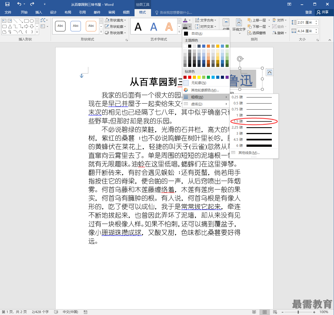This screenshot has width=334, height=315.
Task: Open the Align Text (对齐文本) dropdown
Action: pos(206,26)
